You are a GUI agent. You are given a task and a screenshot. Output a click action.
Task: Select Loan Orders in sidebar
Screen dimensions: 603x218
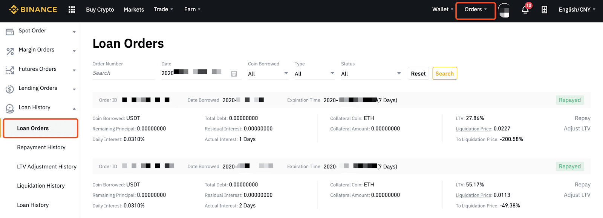[x=40, y=128]
